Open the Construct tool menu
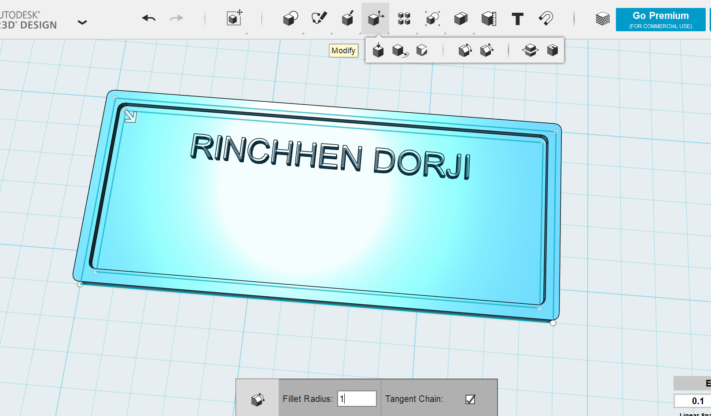Viewport: 711px width, 416px height. click(x=348, y=18)
